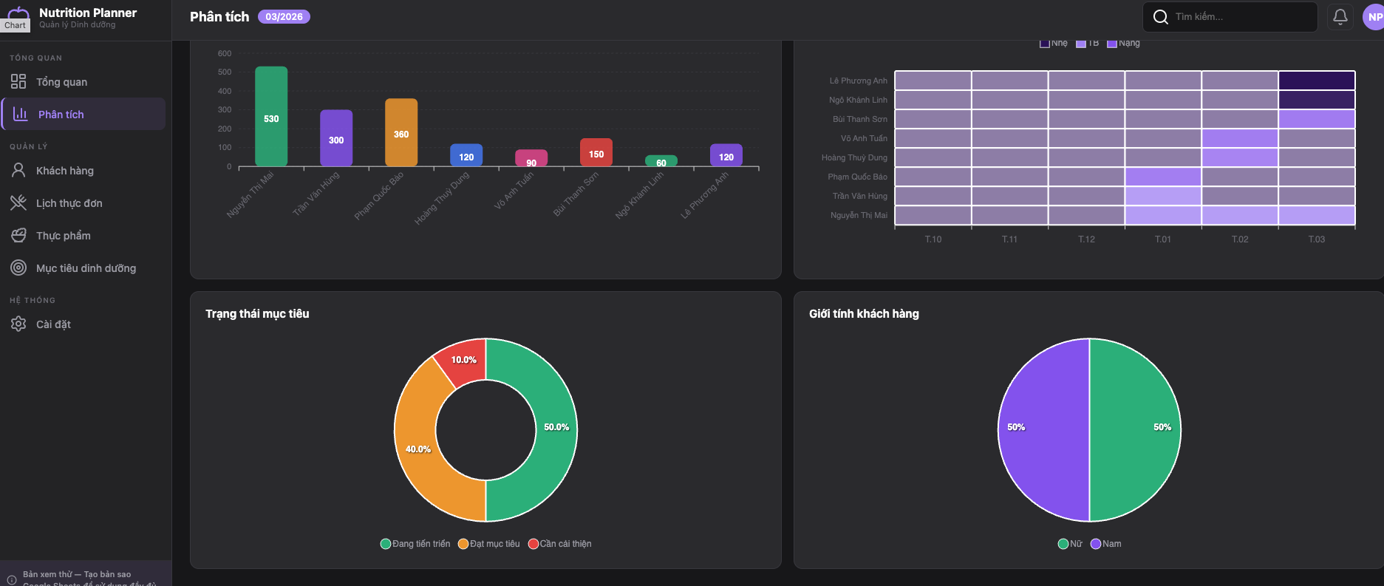Toggle the Nữ gender legend item
1384x586 pixels.
1069,544
